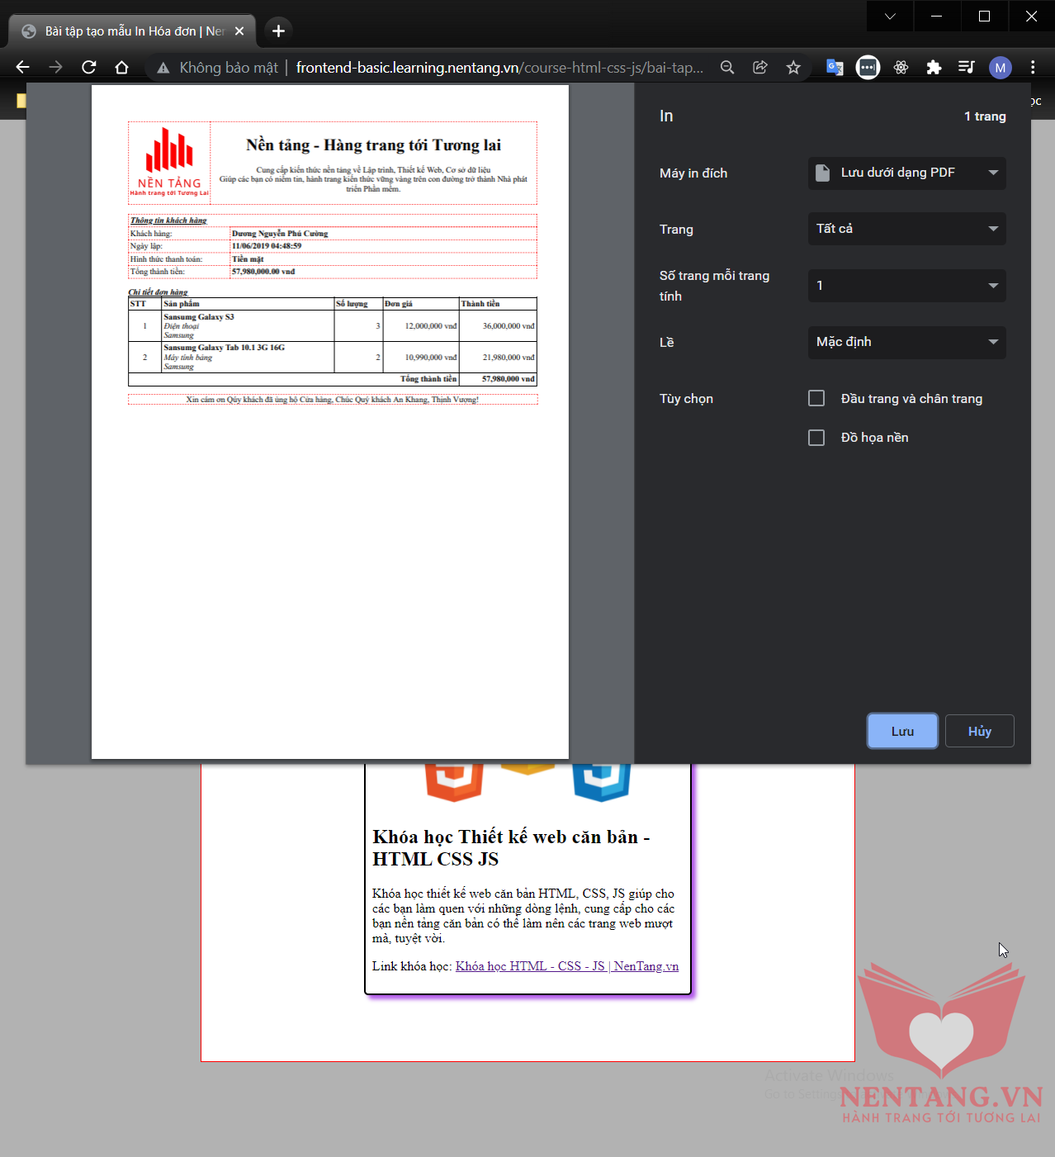
Task: Open the Lề dropdown showing Mặc định
Action: coord(906,342)
